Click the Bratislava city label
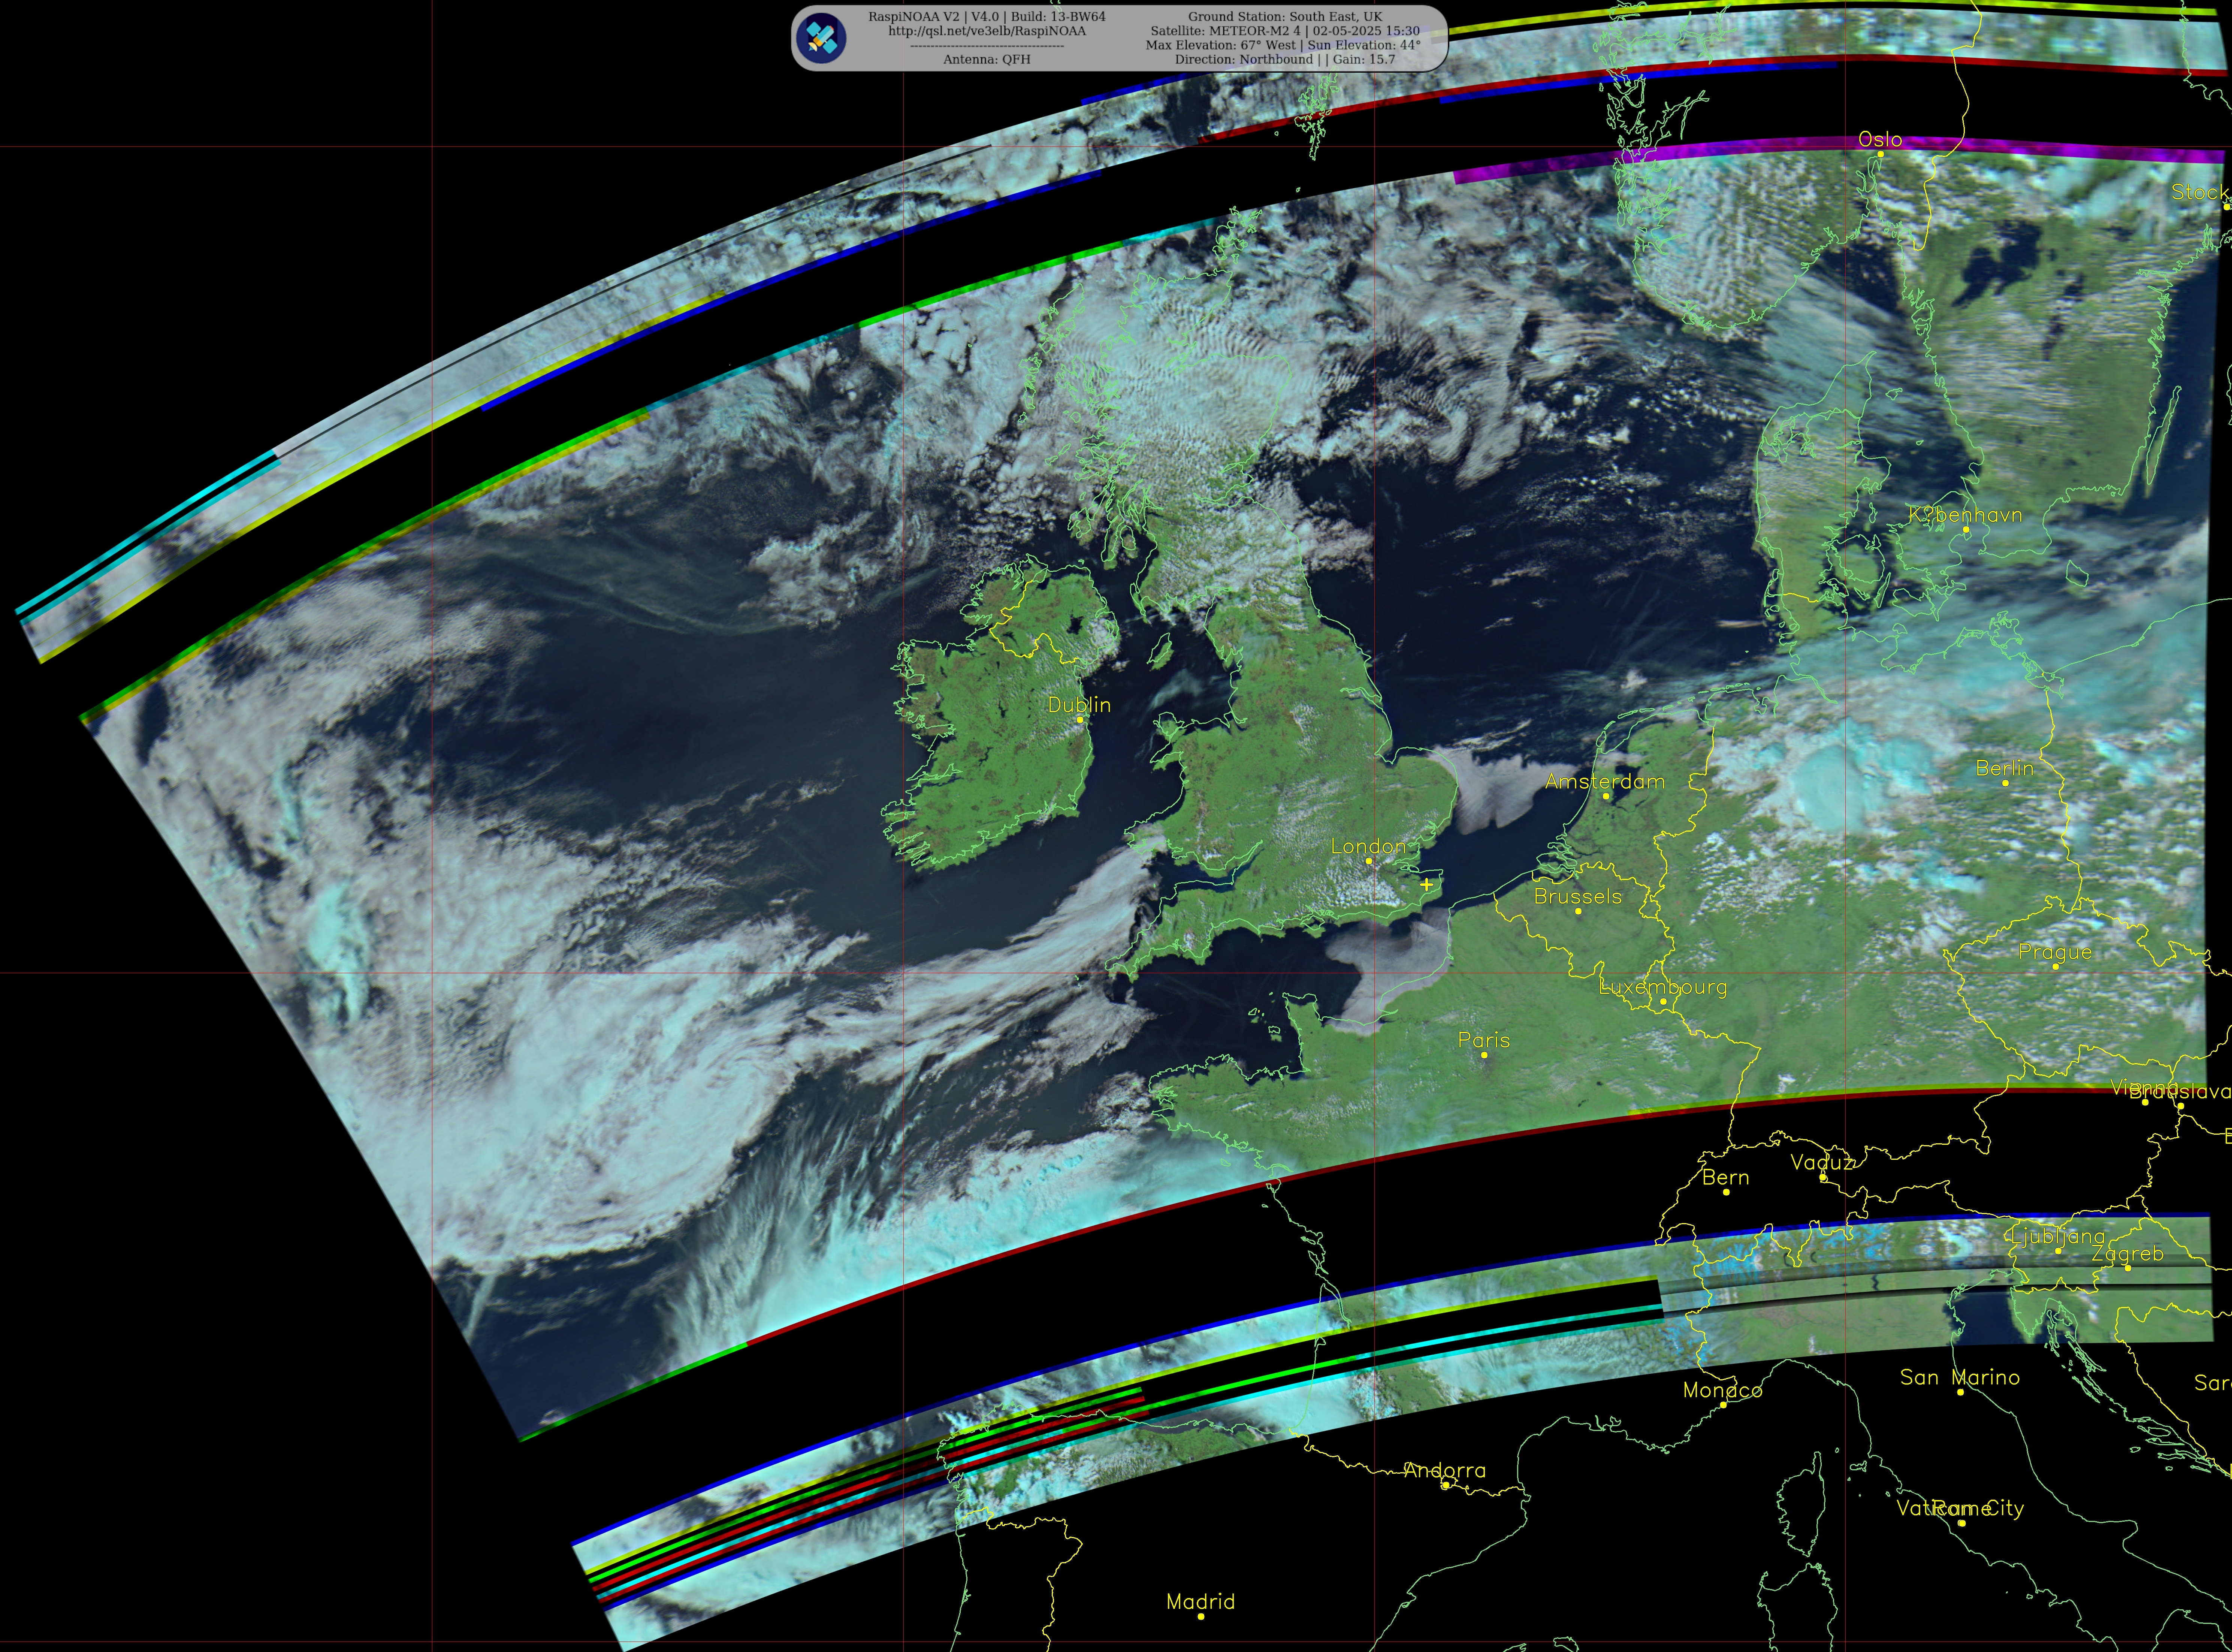2232x1652 pixels. pos(2180,1092)
